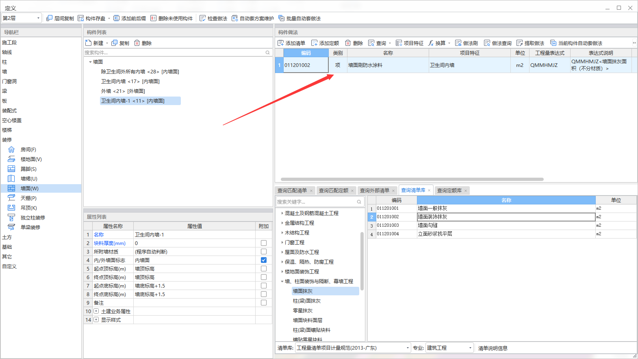
Task: Toggle the 备注 附加 checkbox
Action: click(x=264, y=303)
